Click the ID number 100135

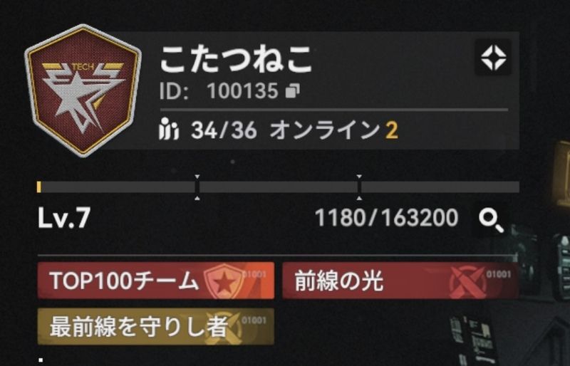pyautogui.click(x=242, y=91)
